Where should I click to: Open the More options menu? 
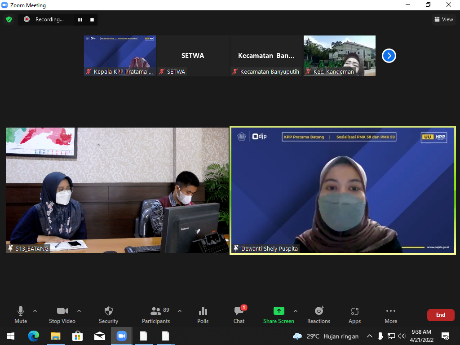tap(391, 315)
